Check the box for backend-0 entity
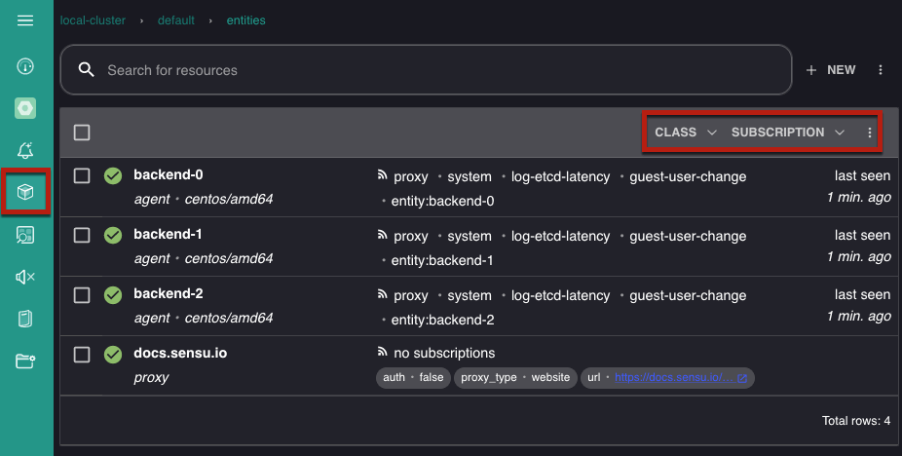Image resolution: width=902 pixels, height=456 pixels. point(82,175)
